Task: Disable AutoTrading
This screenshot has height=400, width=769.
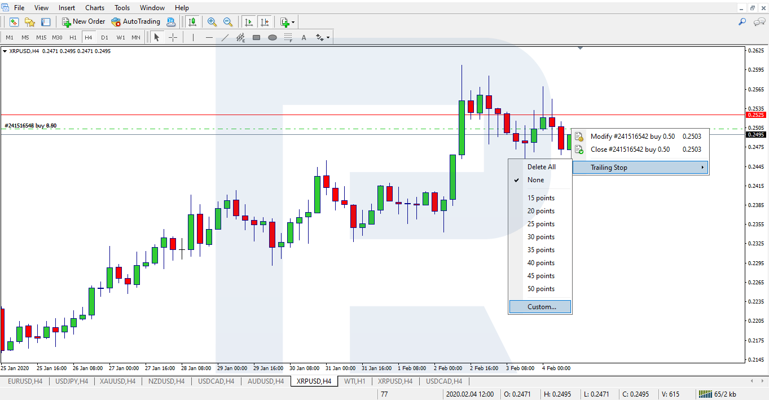Action: [x=135, y=21]
